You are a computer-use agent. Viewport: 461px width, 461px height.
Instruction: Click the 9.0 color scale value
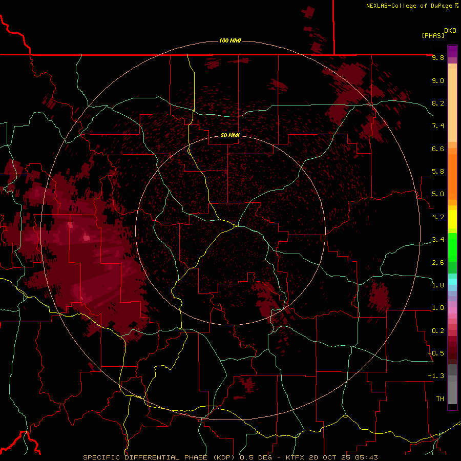(x=438, y=80)
